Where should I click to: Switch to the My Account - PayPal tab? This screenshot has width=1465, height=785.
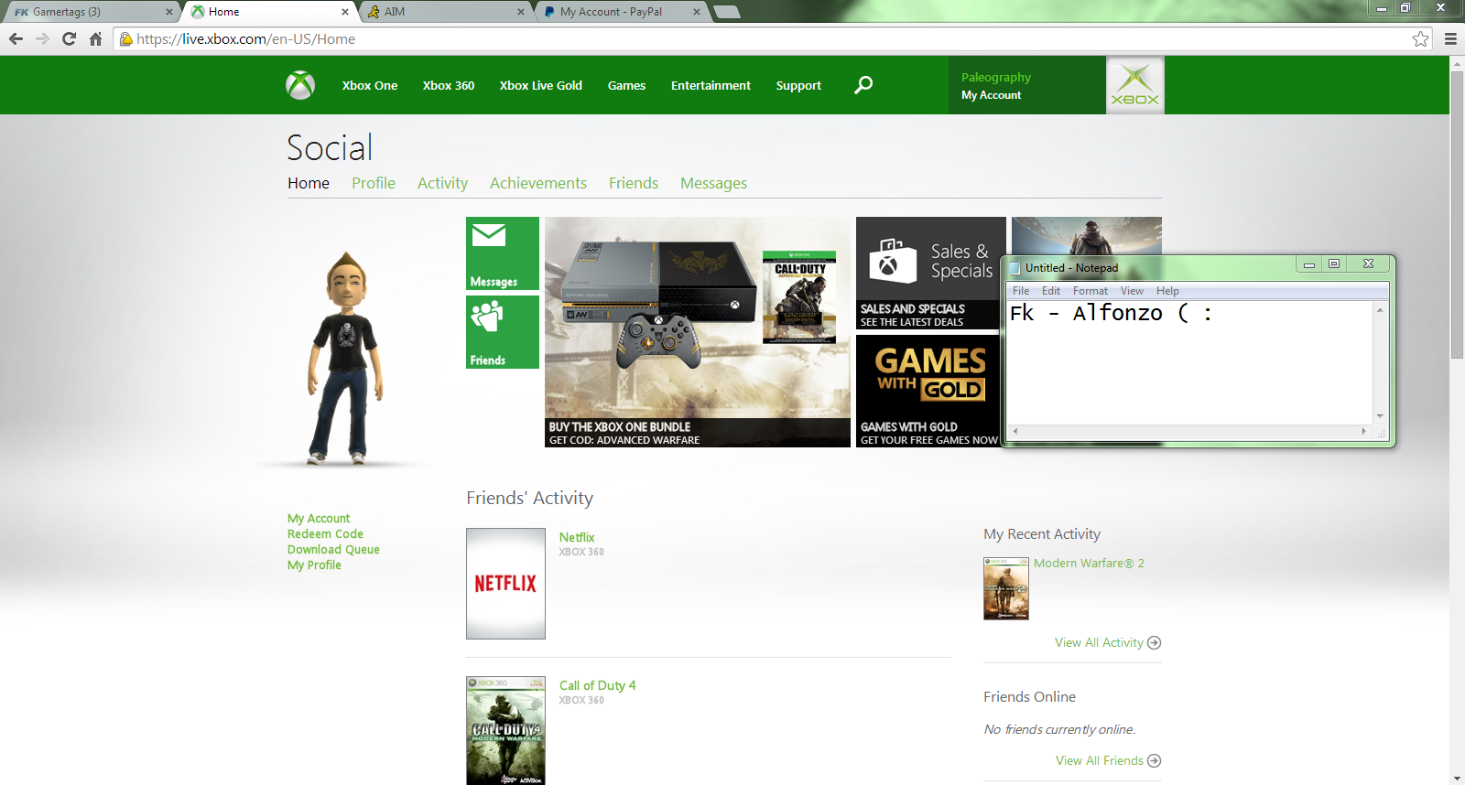(621, 12)
